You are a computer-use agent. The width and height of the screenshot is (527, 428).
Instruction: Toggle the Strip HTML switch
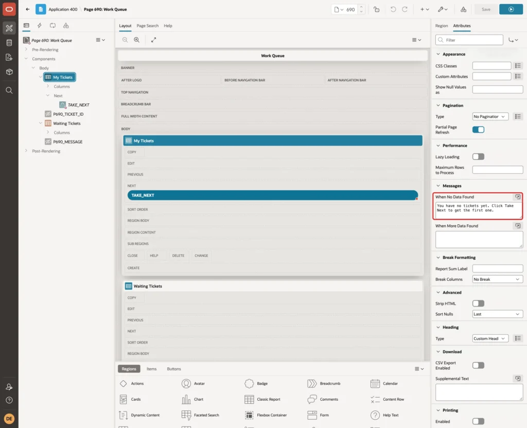[x=478, y=304]
